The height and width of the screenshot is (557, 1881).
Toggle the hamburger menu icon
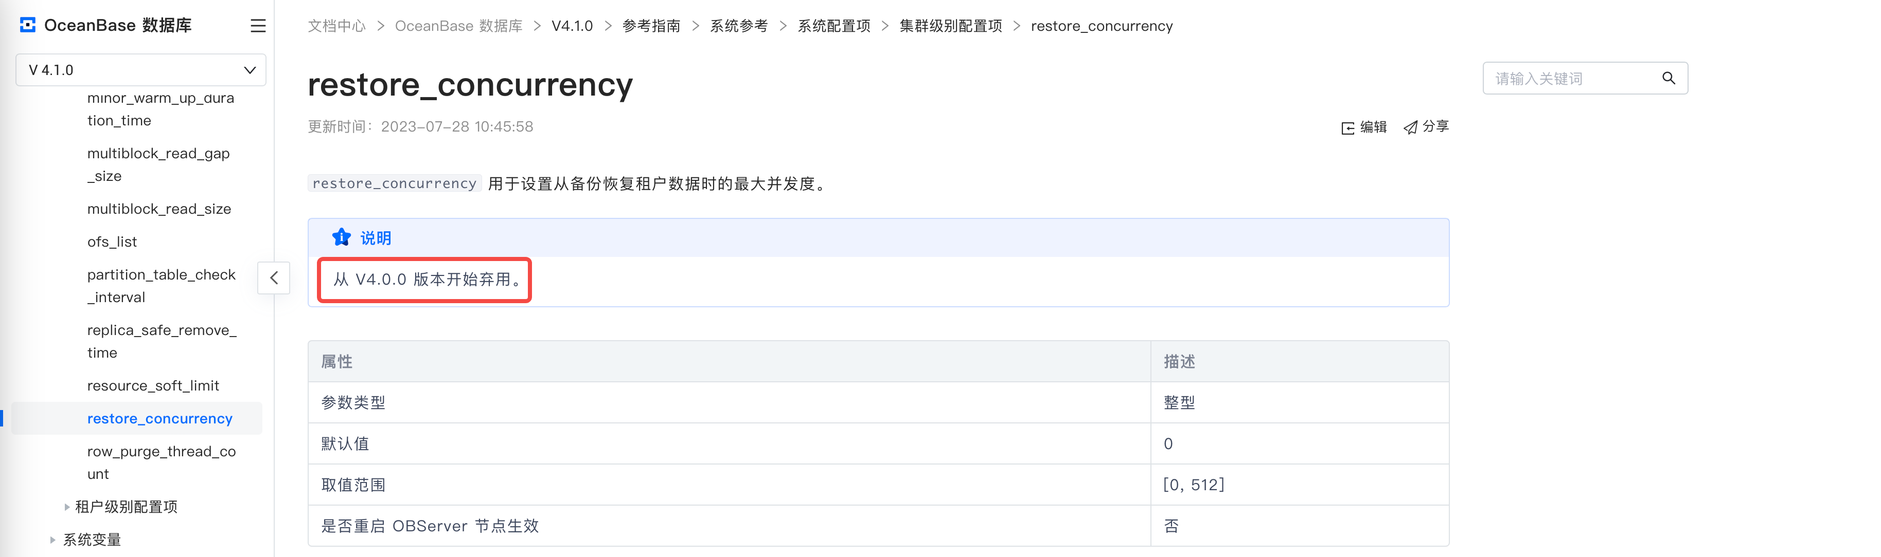258,26
